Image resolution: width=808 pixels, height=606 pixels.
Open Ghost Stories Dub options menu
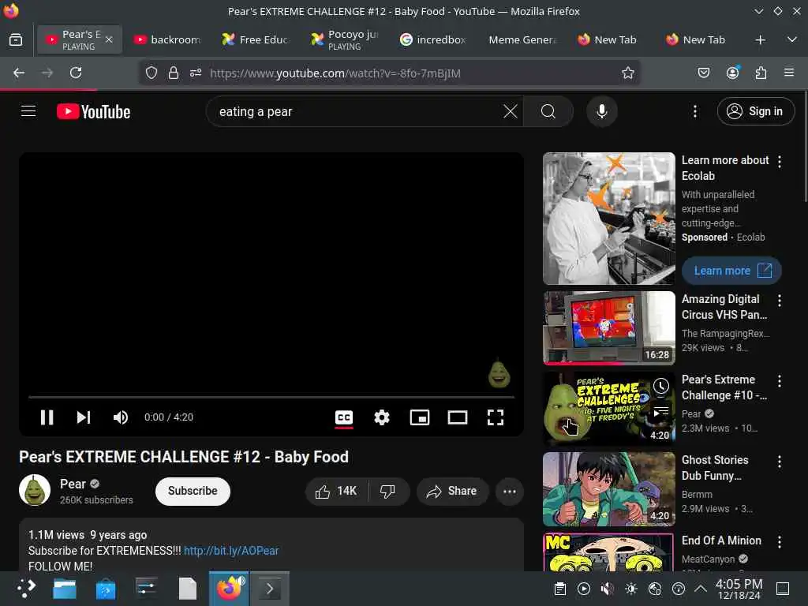pyautogui.click(x=779, y=461)
